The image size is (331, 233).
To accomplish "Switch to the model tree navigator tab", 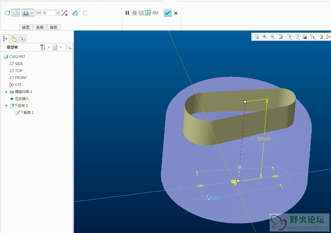I will [5, 39].
